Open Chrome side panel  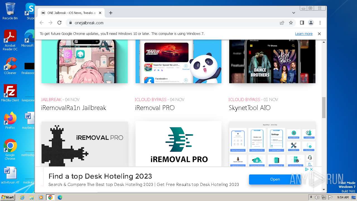pos(302,23)
